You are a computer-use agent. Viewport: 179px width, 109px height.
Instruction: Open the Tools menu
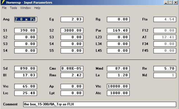(13, 8)
